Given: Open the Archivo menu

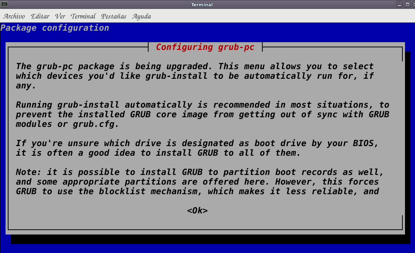Looking at the screenshot, I should (14, 16).
